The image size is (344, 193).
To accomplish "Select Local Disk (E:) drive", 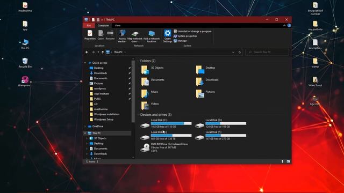I will tap(166, 136).
